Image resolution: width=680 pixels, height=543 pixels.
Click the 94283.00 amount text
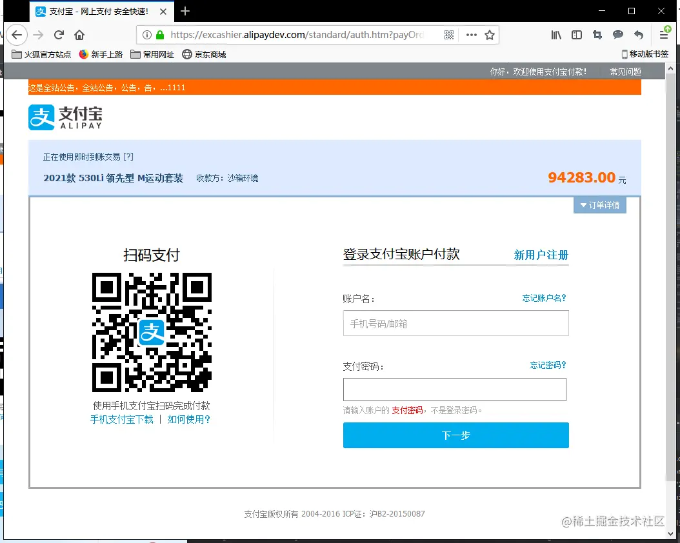[581, 178]
